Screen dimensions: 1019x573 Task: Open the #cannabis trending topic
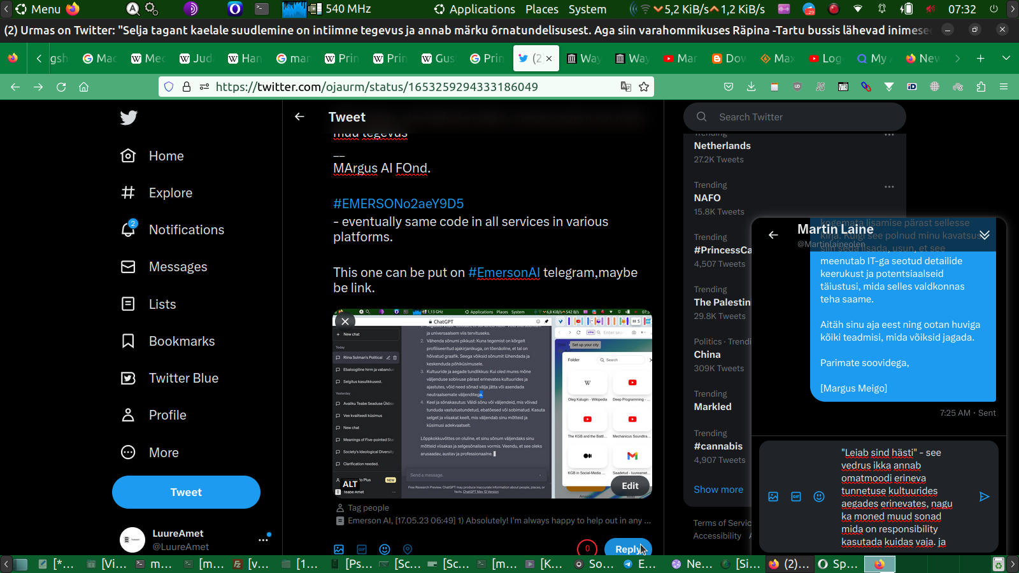pos(718,446)
